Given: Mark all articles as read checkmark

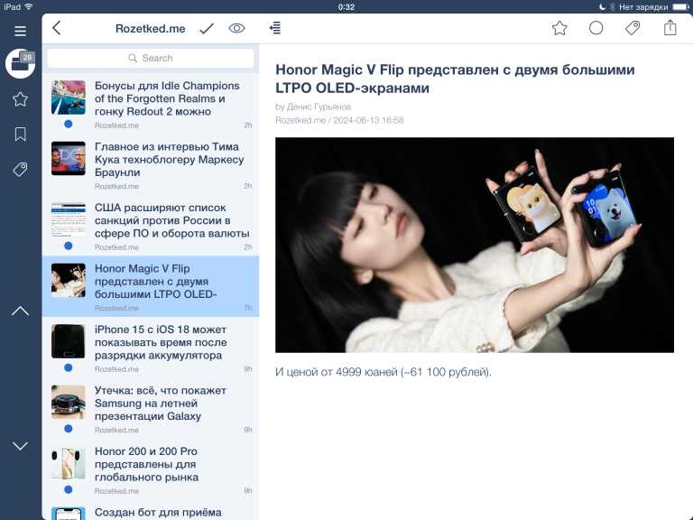Looking at the screenshot, I should click(207, 29).
